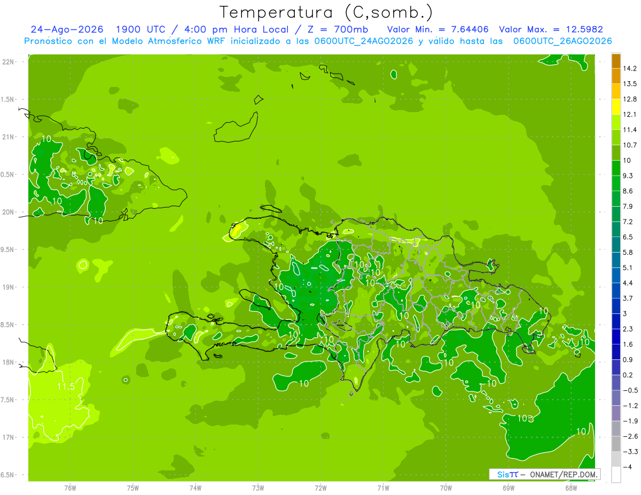This screenshot has width=641, height=495.
Task: Click the yellow swatch between 12.1 and 12.8
Action: [616, 107]
